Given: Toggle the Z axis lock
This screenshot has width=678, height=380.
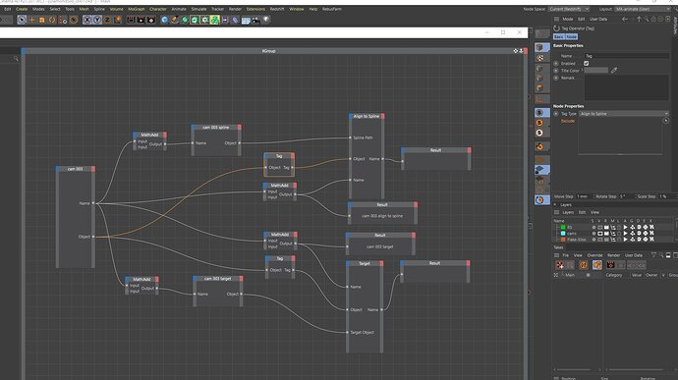Looking at the screenshot, I should point(107,20).
